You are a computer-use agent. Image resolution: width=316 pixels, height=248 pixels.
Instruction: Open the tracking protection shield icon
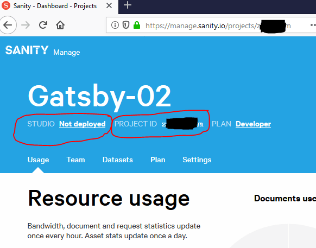pos(126,25)
